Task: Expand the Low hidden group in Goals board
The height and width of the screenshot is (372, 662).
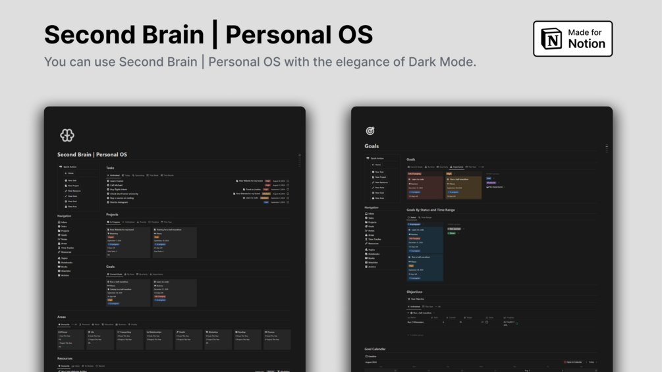Action: (x=489, y=178)
